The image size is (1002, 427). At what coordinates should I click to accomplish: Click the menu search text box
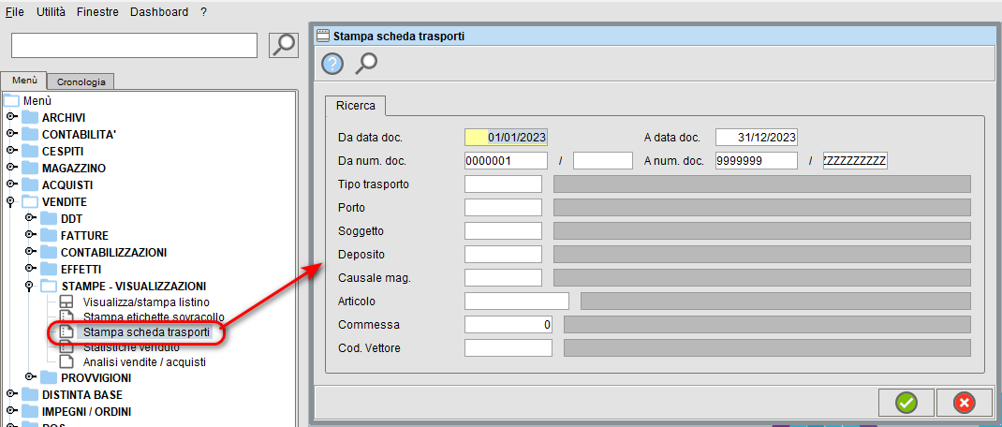(134, 45)
